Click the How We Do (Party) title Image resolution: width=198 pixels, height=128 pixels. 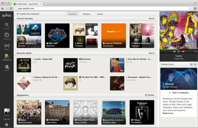coord(140,59)
